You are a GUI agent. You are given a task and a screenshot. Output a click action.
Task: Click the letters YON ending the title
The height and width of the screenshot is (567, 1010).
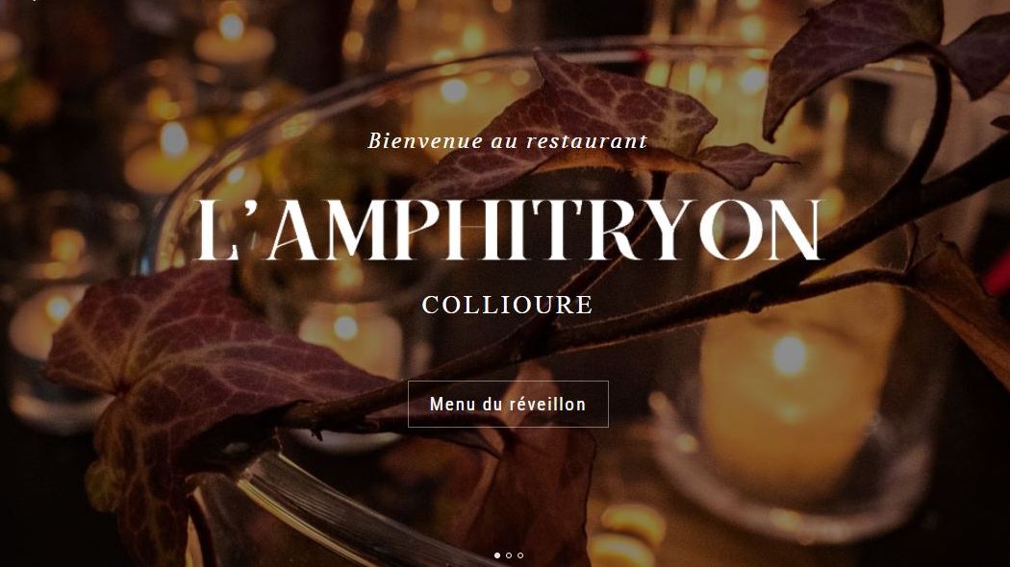click(750, 231)
